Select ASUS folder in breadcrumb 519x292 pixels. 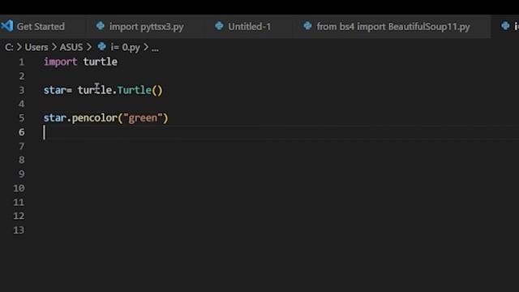[71, 47]
